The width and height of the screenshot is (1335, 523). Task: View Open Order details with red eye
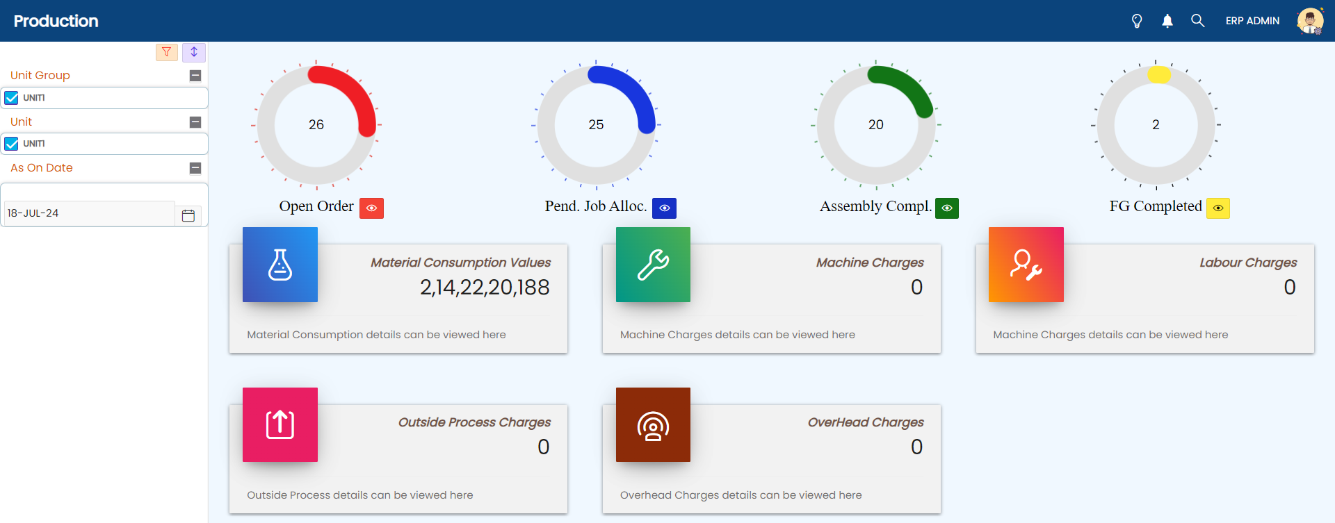coord(371,208)
